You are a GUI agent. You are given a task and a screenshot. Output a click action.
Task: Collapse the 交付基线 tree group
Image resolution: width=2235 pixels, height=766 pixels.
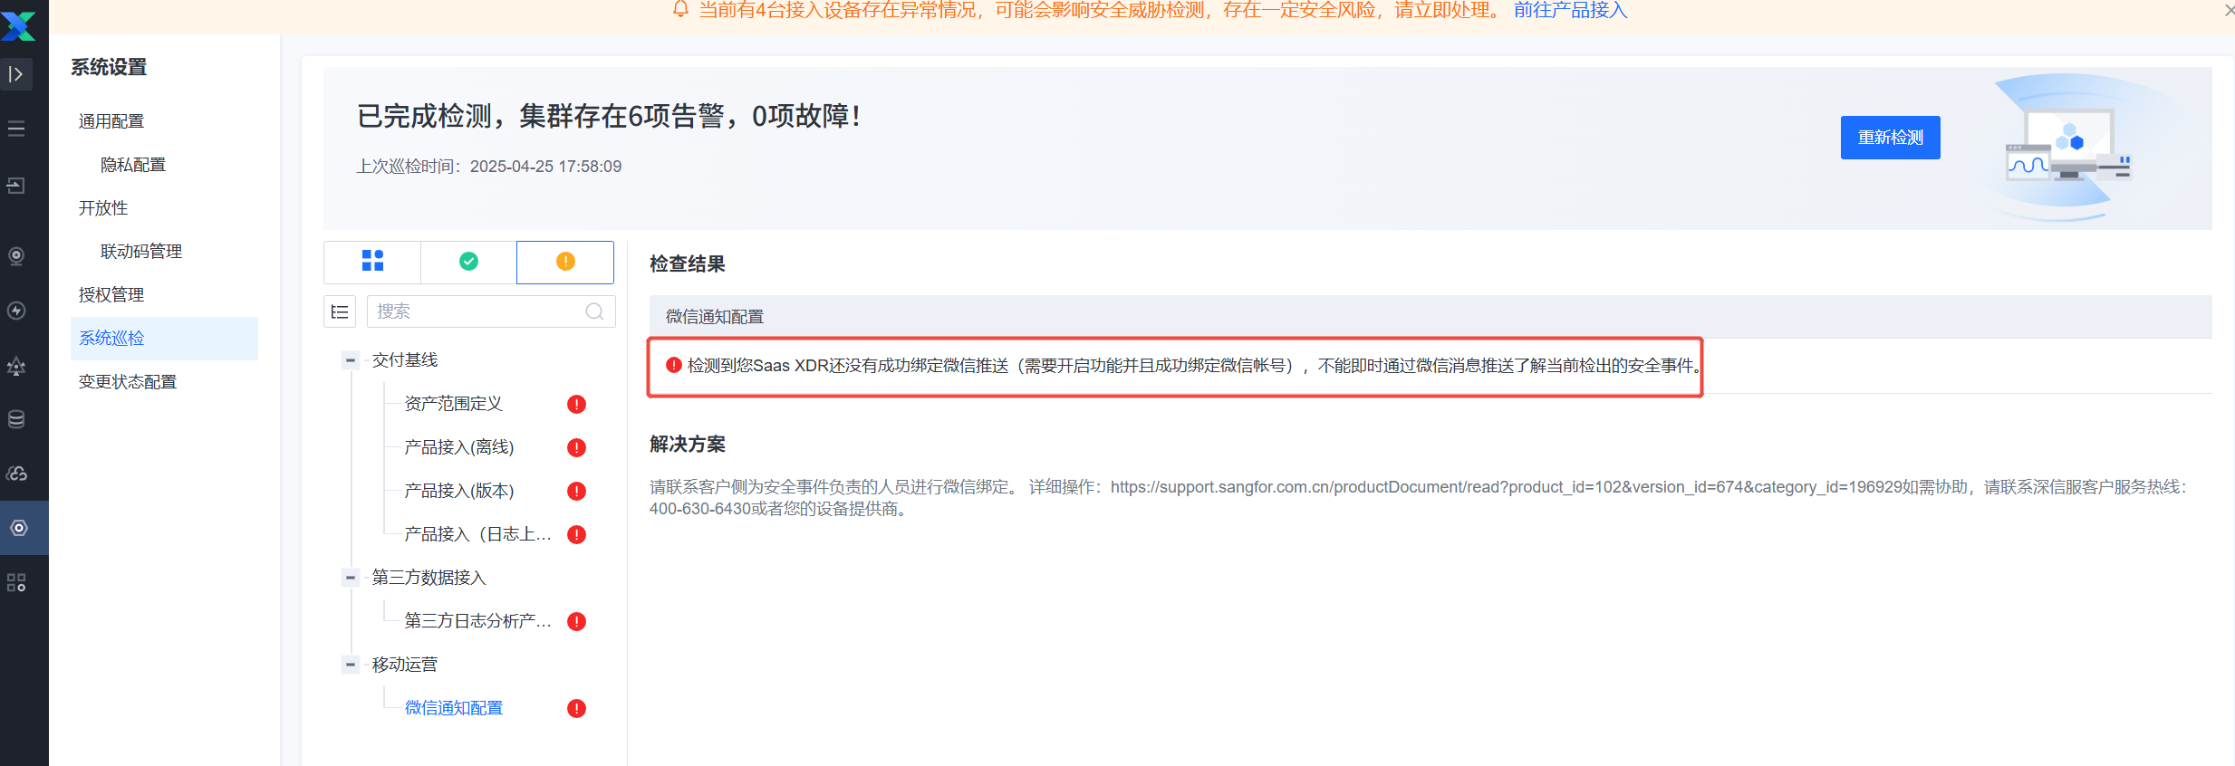351,360
